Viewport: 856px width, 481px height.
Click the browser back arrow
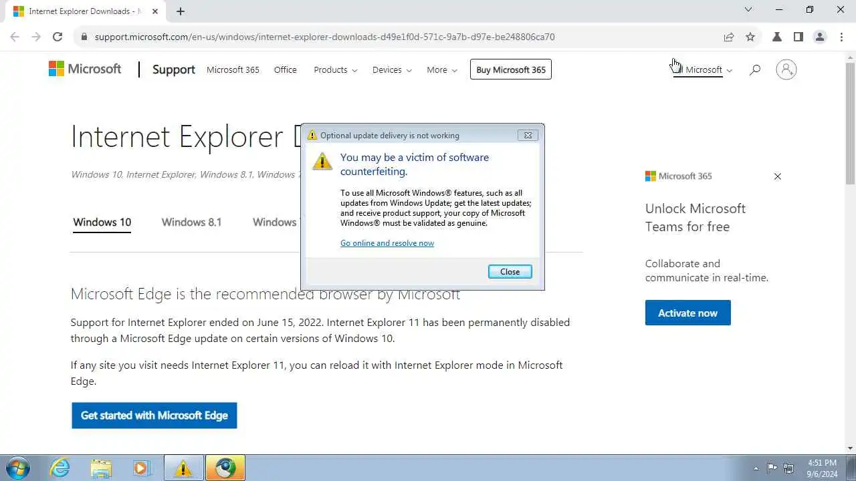(x=15, y=37)
